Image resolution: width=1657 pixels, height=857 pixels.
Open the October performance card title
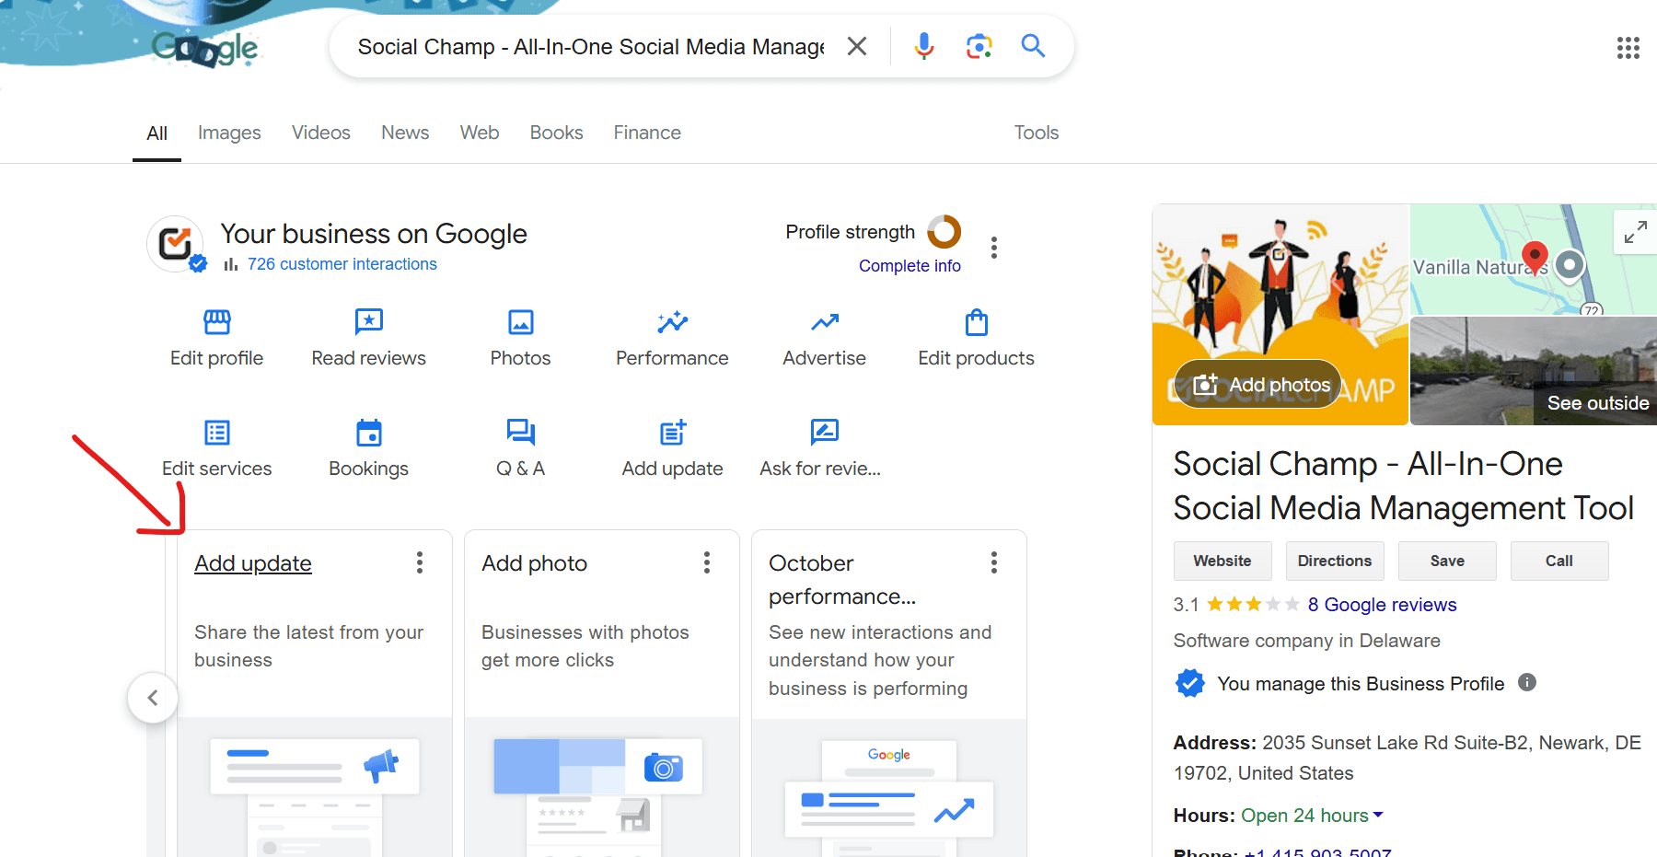click(x=842, y=580)
